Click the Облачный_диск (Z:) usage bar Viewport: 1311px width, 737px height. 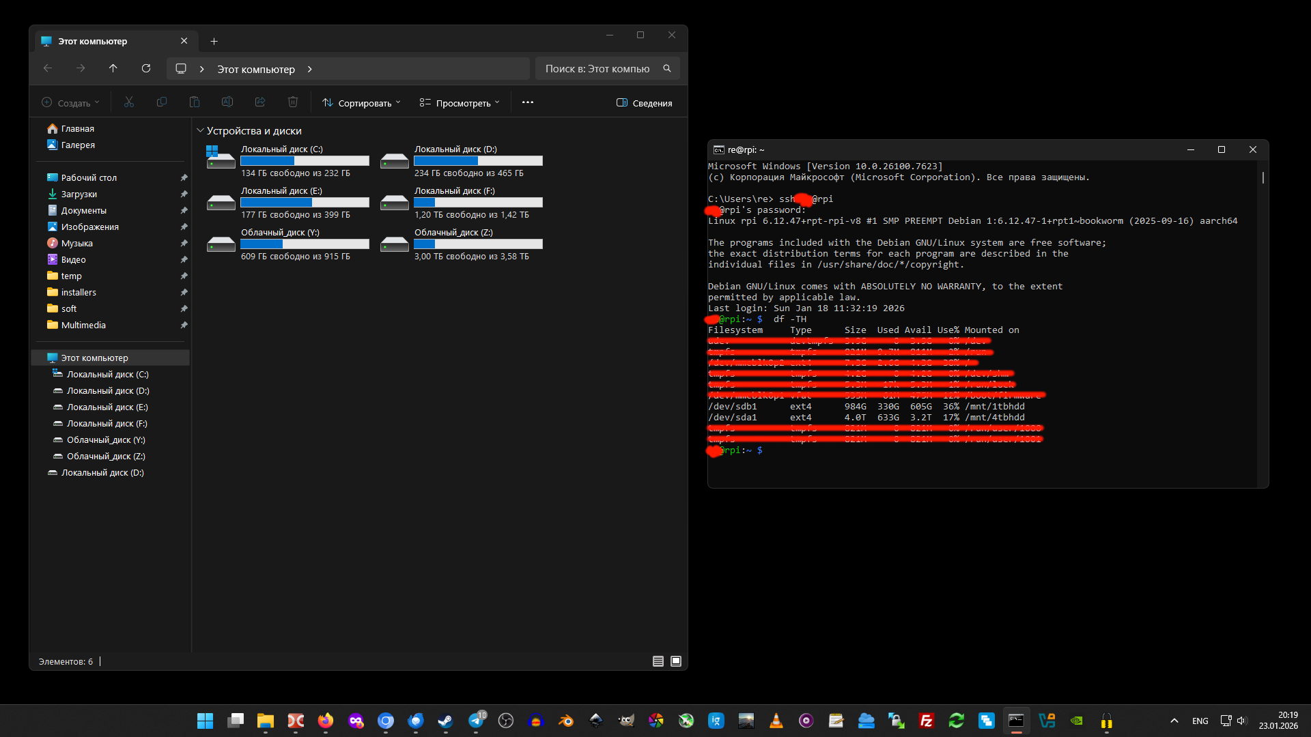478,244
